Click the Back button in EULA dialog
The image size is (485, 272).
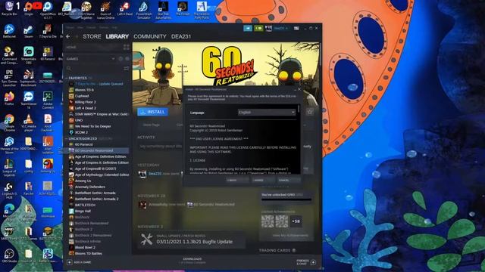(236, 180)
